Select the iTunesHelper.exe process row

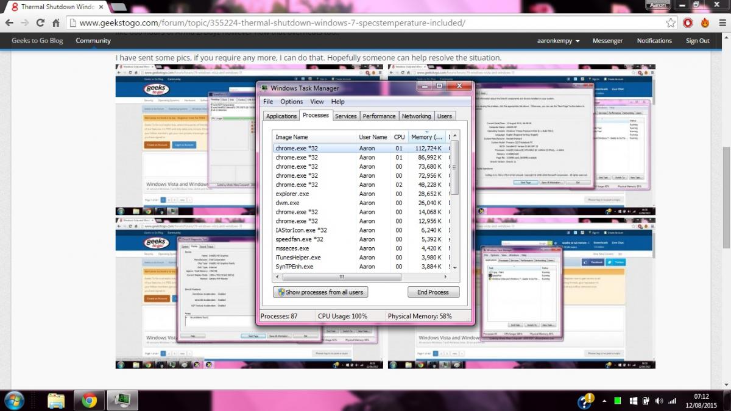(362, 258)
